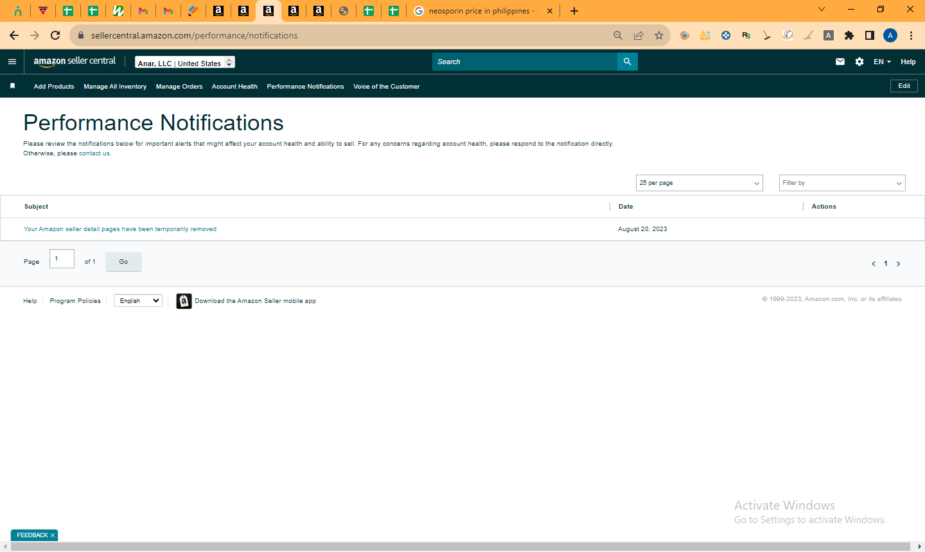Switch to the first Gmail tab
Image resolution: width=925 pixels, height=552 pixels.
(143, 11)
